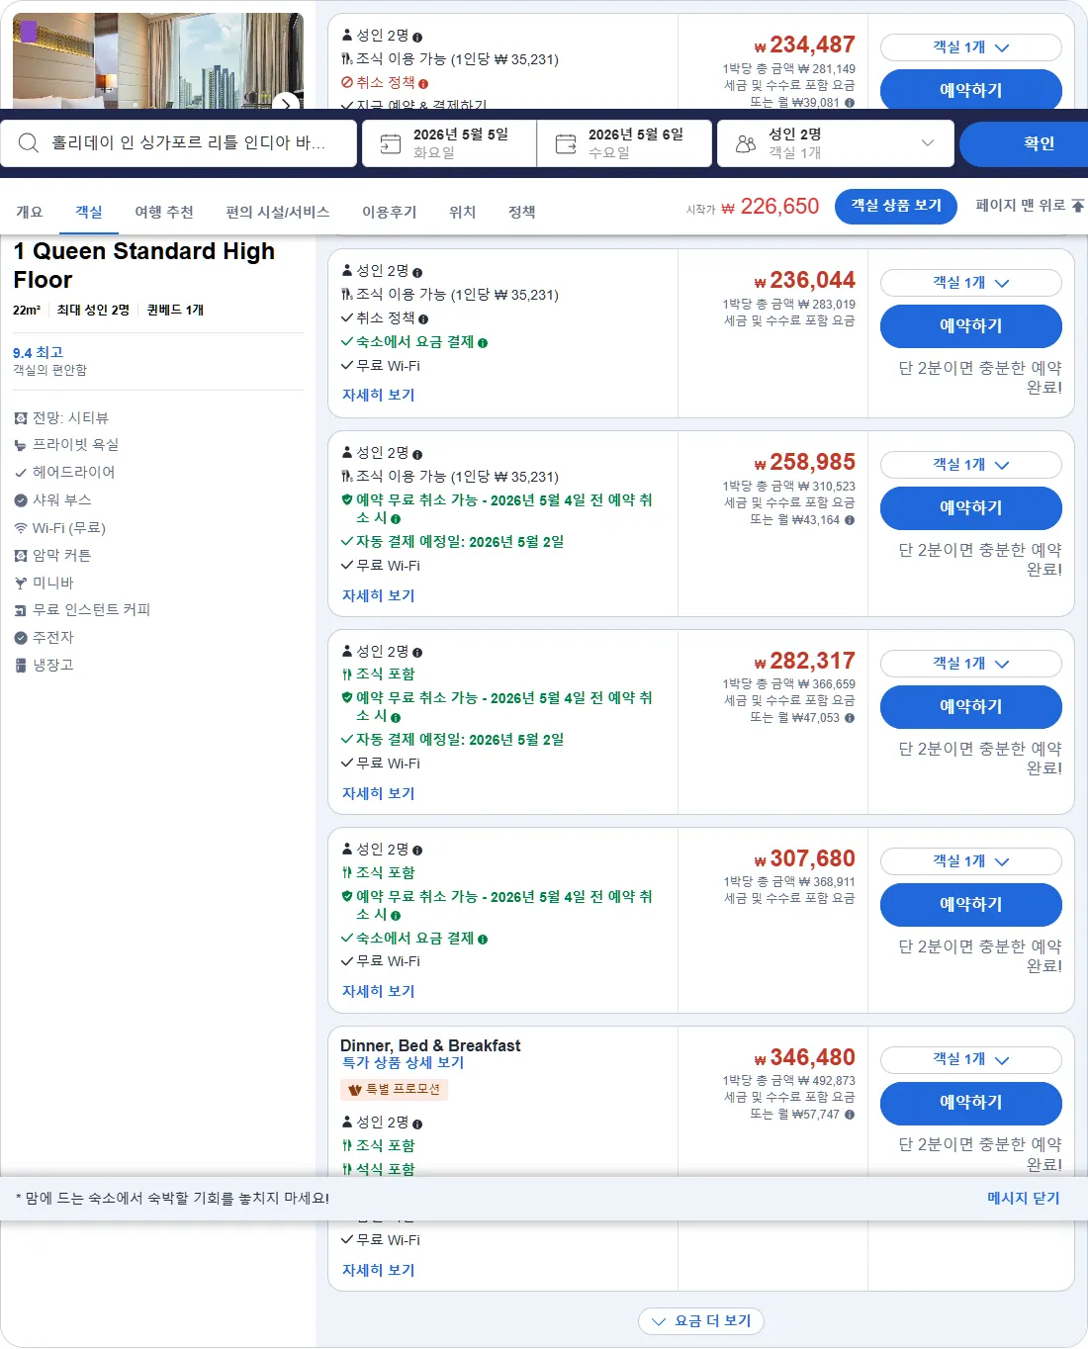Click the 1 Queen Standard High Floor title

[144, 265]
